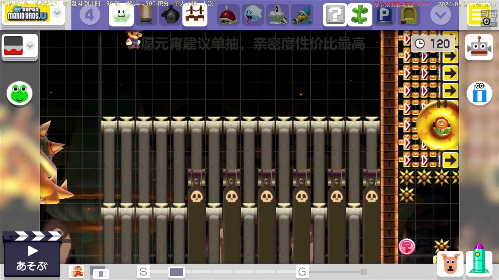The width and height of the screenshot is (499, 280).
Task: Select the green vine part
Action: pyautogui.click(x=359, y=15)
